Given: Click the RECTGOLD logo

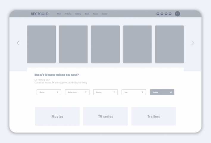Looking at the screenshot, I should tap(40, 14).
